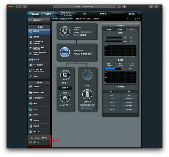
Task: Click the view client list button
Action: point(65,88)
